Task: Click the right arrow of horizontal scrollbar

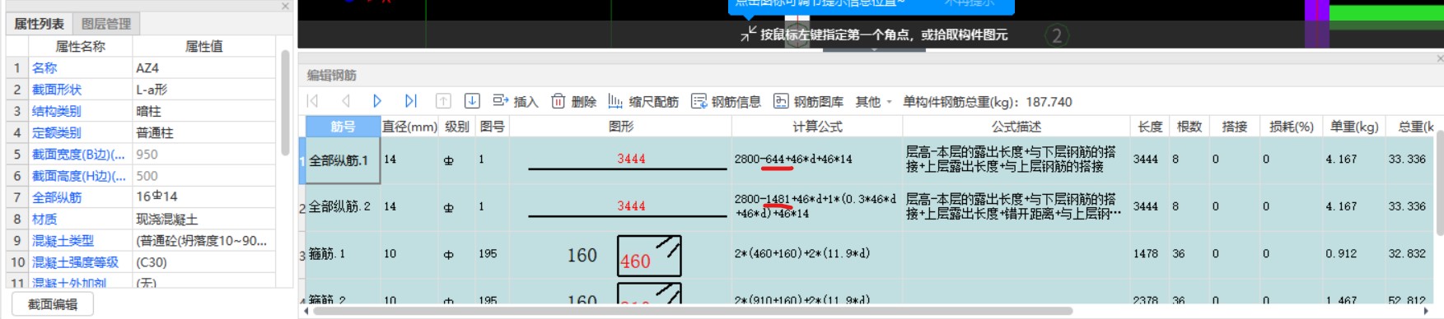Action: pyautogui.click(x=1426, y=312)
